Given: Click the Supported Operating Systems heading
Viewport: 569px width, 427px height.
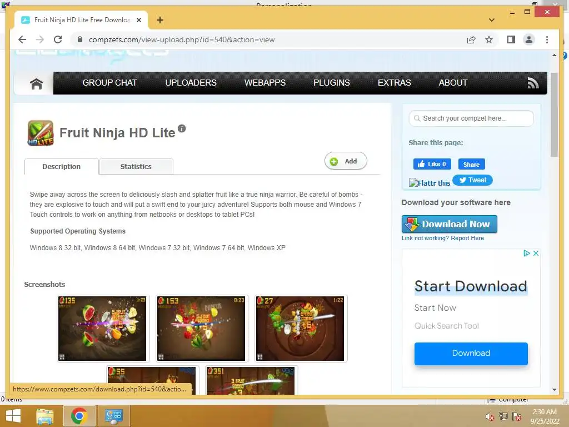Looking at the screenshot, I should coord(78,231).
